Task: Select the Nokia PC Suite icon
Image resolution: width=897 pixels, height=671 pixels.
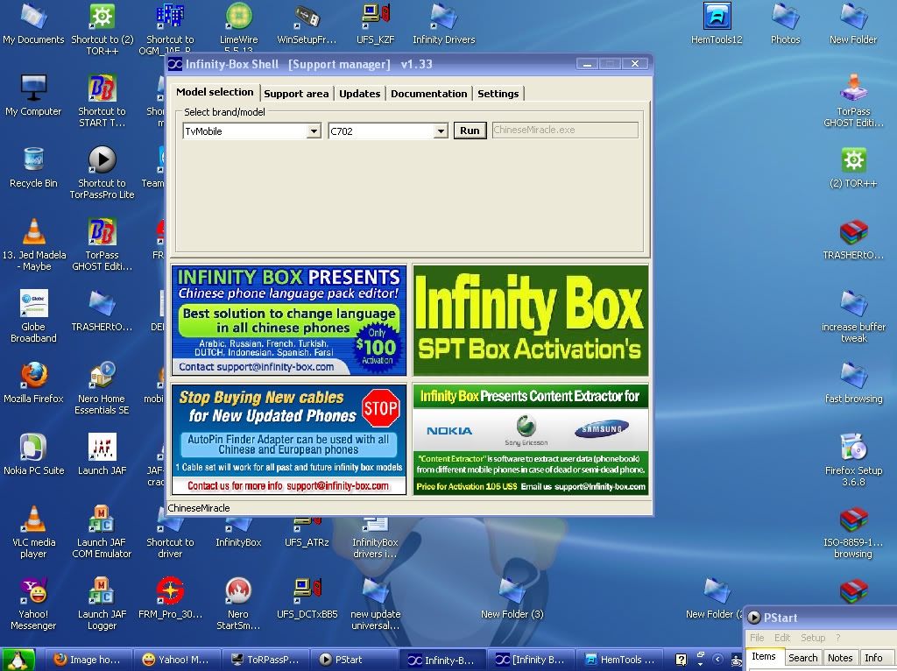Action: [33, 455]
